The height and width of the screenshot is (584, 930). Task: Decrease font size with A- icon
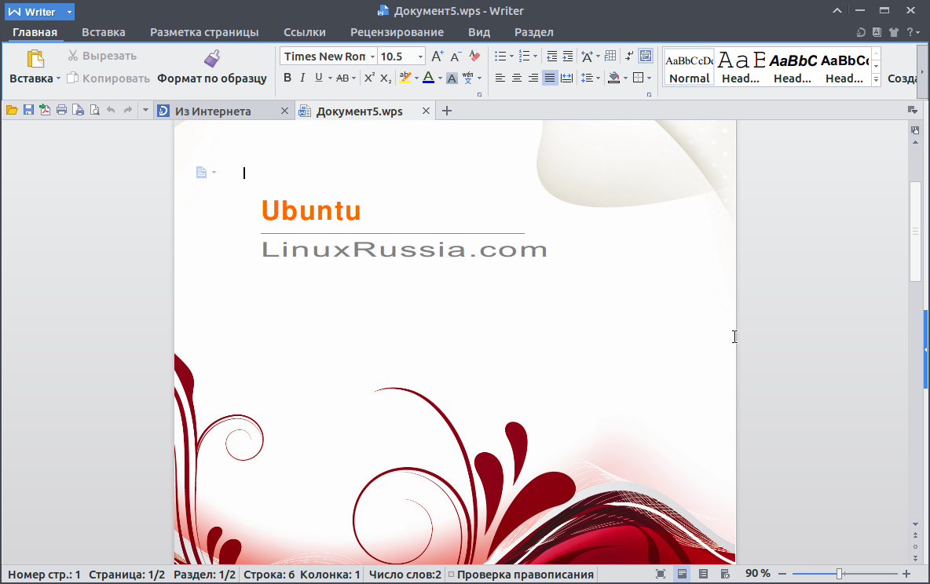456,57
